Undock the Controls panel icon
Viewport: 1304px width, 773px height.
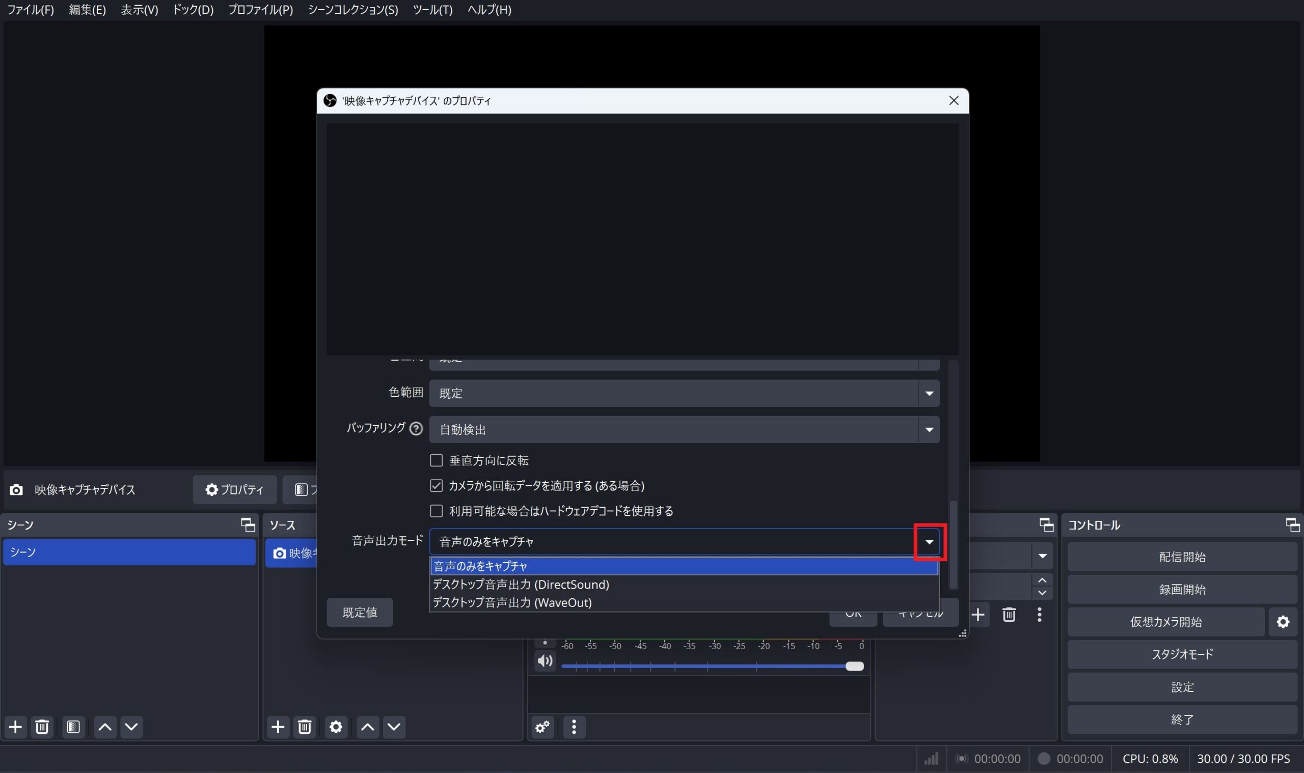pos(1292,524)
